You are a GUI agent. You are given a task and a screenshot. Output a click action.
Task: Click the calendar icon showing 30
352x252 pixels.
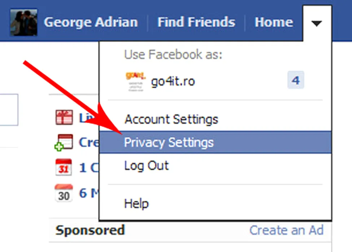(x=64, y=193)
